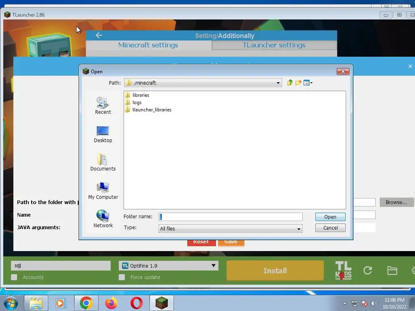The image size is (415, 311).
Task: Click TLauncher Minecraft block taskbar icon
Action: (x=161, y=303)
